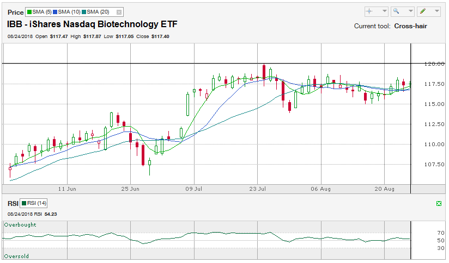Viewport: 449px width, 263px height.
Task: Click the Oversold label in RSI panel
Action: point(16,256)
